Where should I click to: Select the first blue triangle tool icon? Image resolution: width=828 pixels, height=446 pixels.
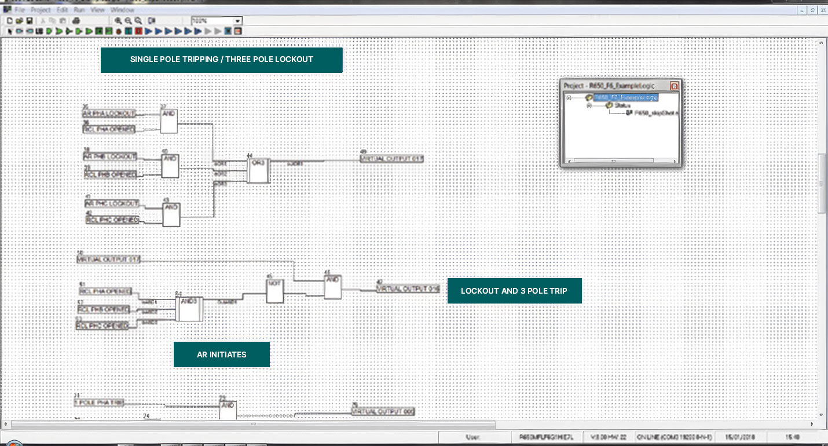point(148,31)
